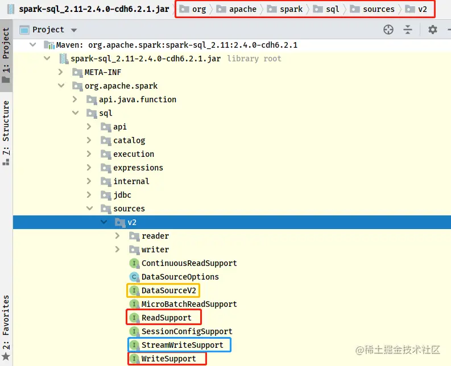Click the SessionConfigSupport interface icon
451x366 pixels.
[x=134, y=331]
